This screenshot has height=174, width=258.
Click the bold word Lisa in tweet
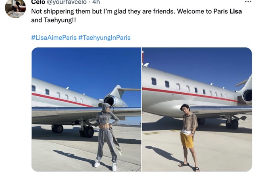(235, 11)
